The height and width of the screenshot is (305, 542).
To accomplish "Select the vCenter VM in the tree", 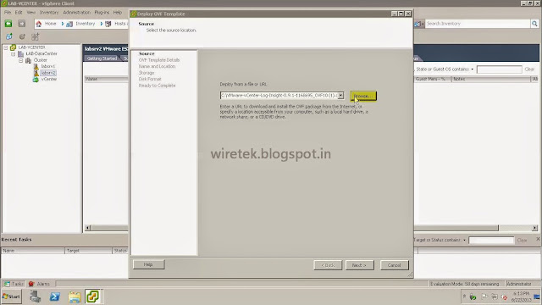I will [x=49, y=79].
